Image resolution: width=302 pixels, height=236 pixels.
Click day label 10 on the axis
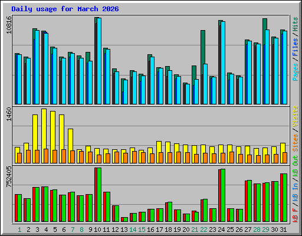[97, 230]
